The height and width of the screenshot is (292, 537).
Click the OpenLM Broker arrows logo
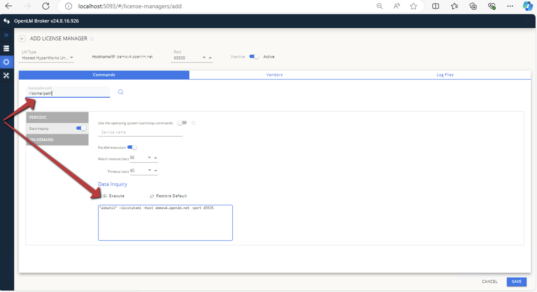pos(6,20)
